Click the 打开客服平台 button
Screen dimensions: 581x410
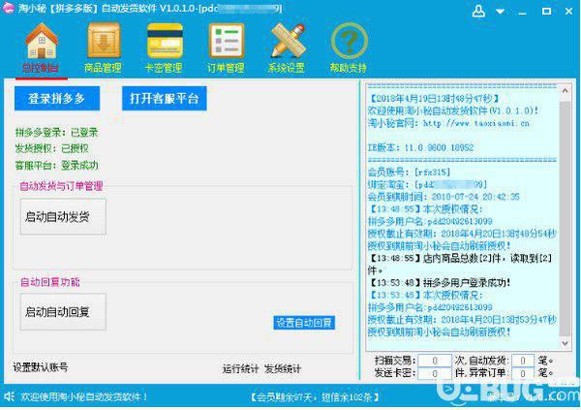click(165, 99)
